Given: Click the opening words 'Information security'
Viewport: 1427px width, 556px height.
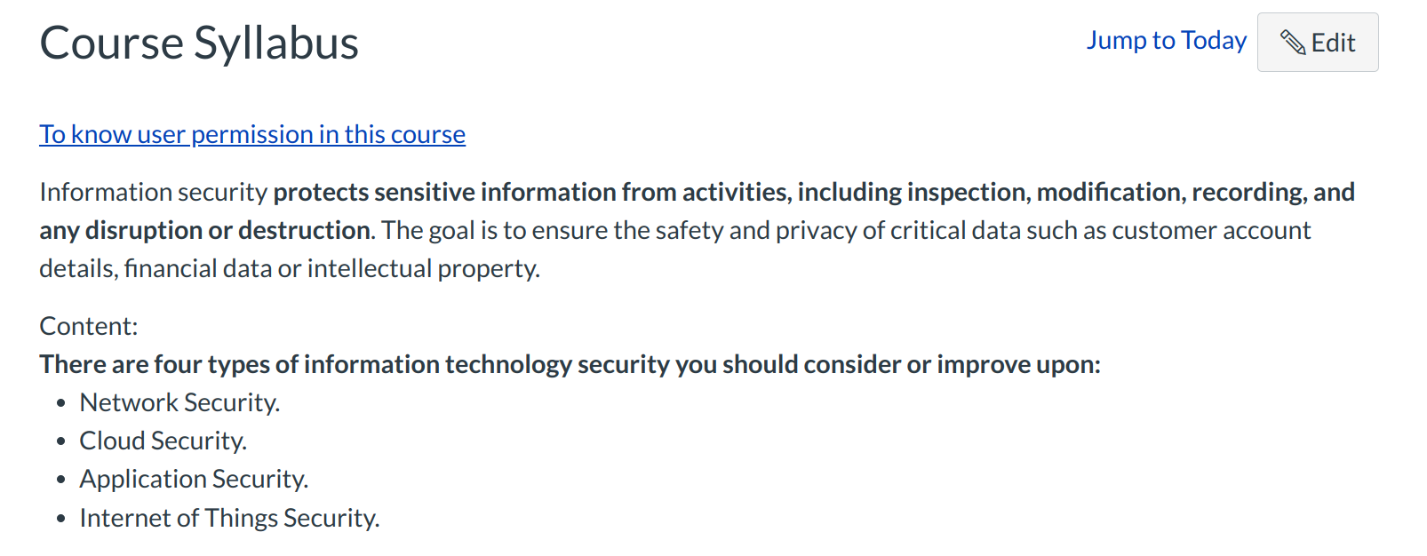Looking at the screenshot, I should [153, 192].
